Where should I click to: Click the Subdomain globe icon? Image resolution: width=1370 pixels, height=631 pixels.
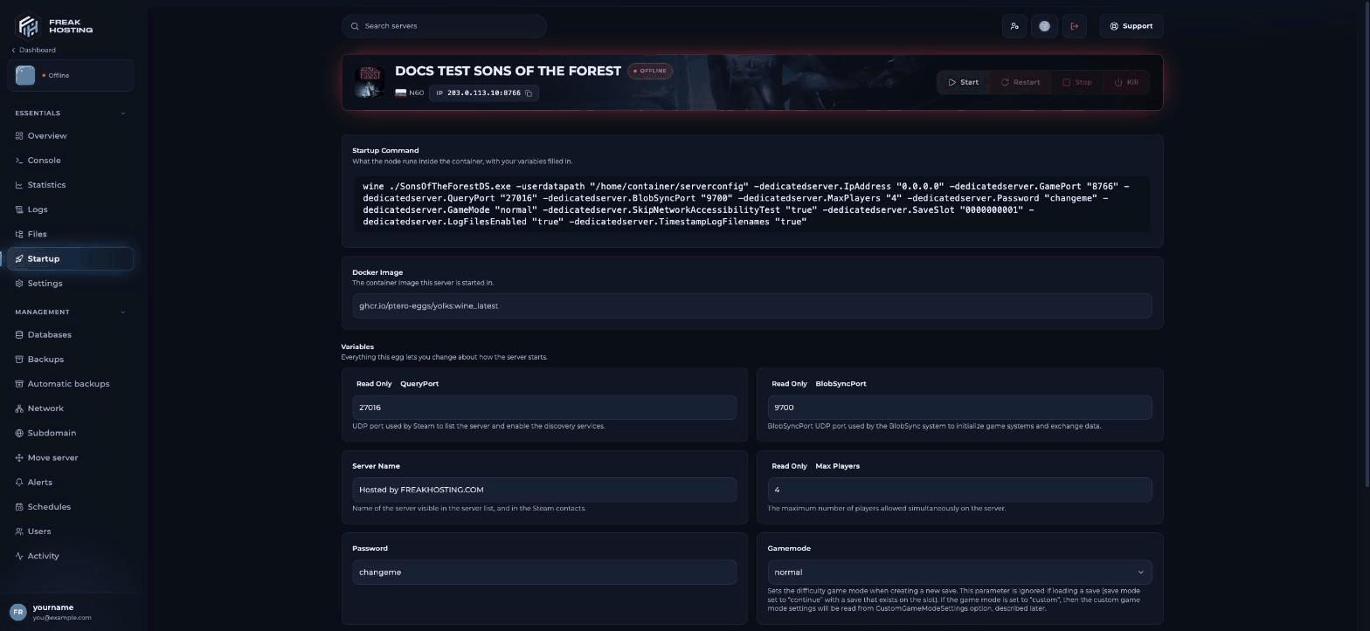pyautogui.click(x=19, y=433)
